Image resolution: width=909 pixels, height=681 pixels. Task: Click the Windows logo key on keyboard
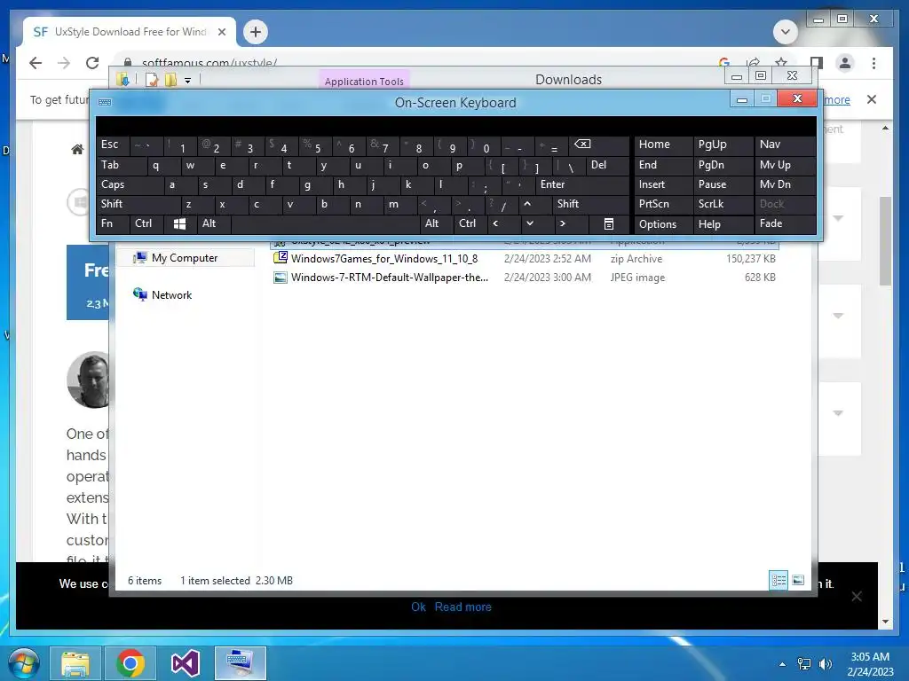pos(179,224)
